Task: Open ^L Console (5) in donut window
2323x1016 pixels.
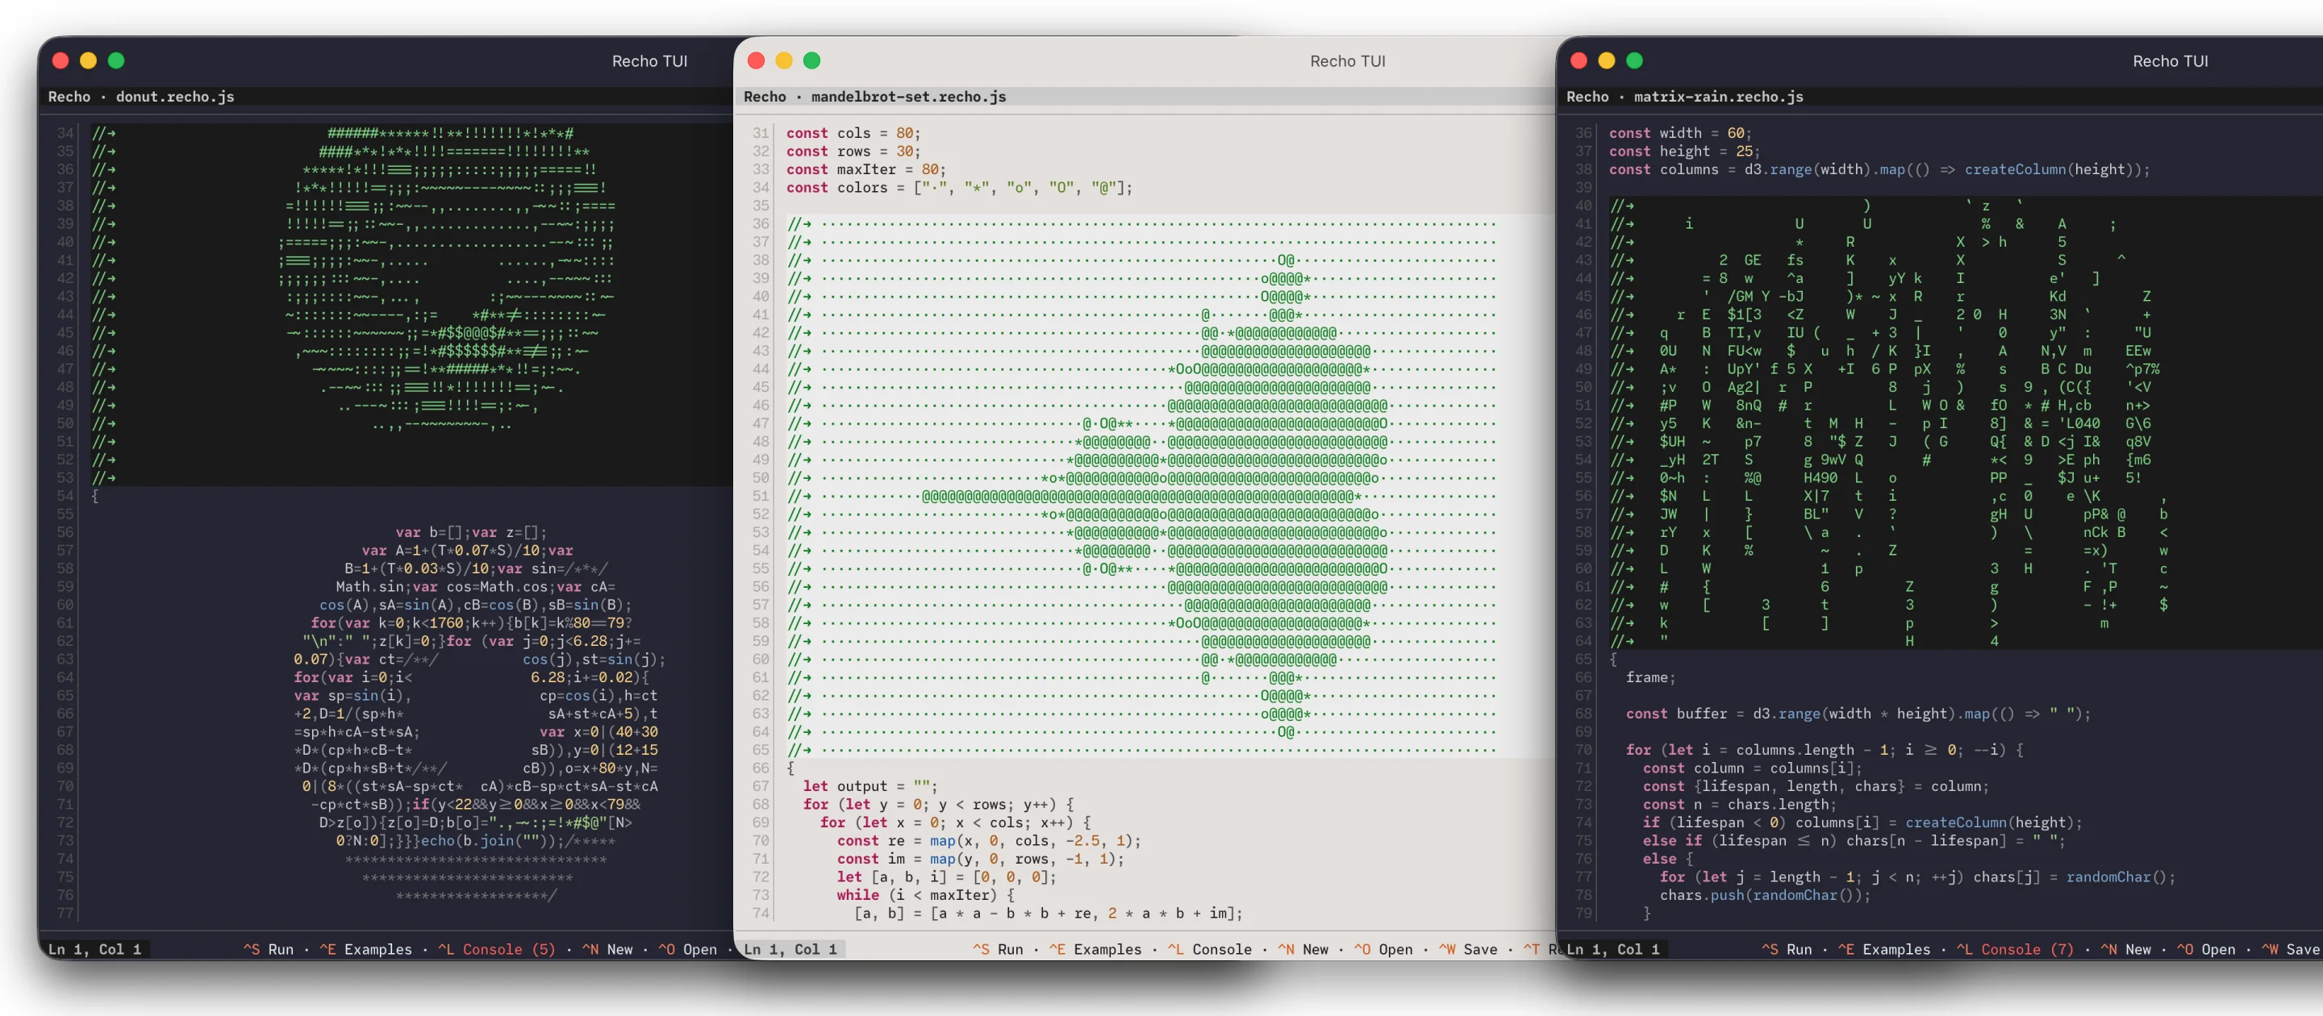Action: [497, 949]
